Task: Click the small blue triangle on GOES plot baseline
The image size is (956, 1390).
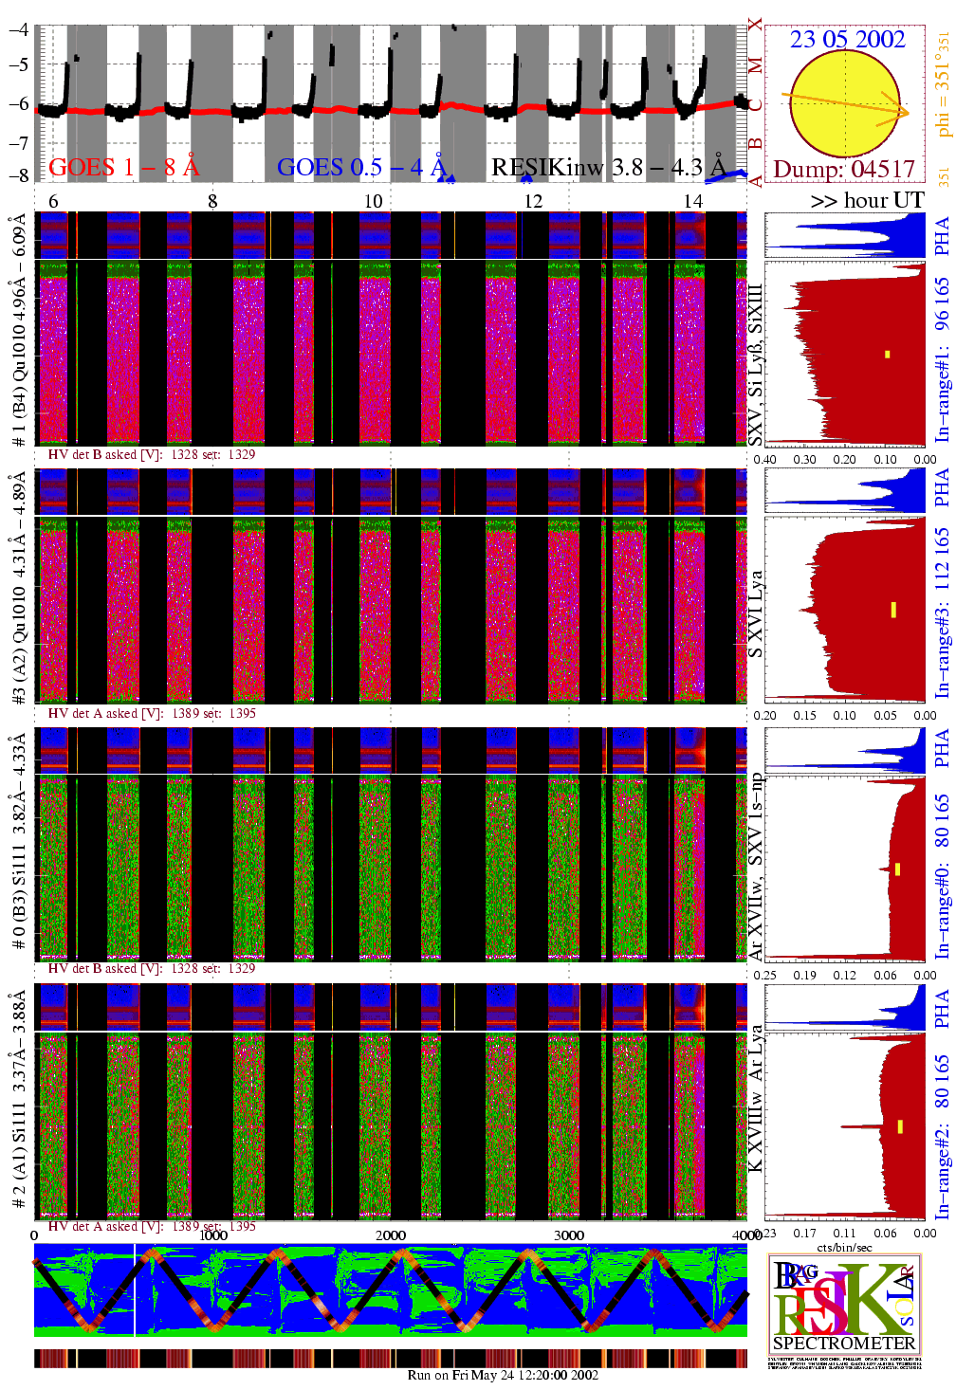Action: point(450,177)
